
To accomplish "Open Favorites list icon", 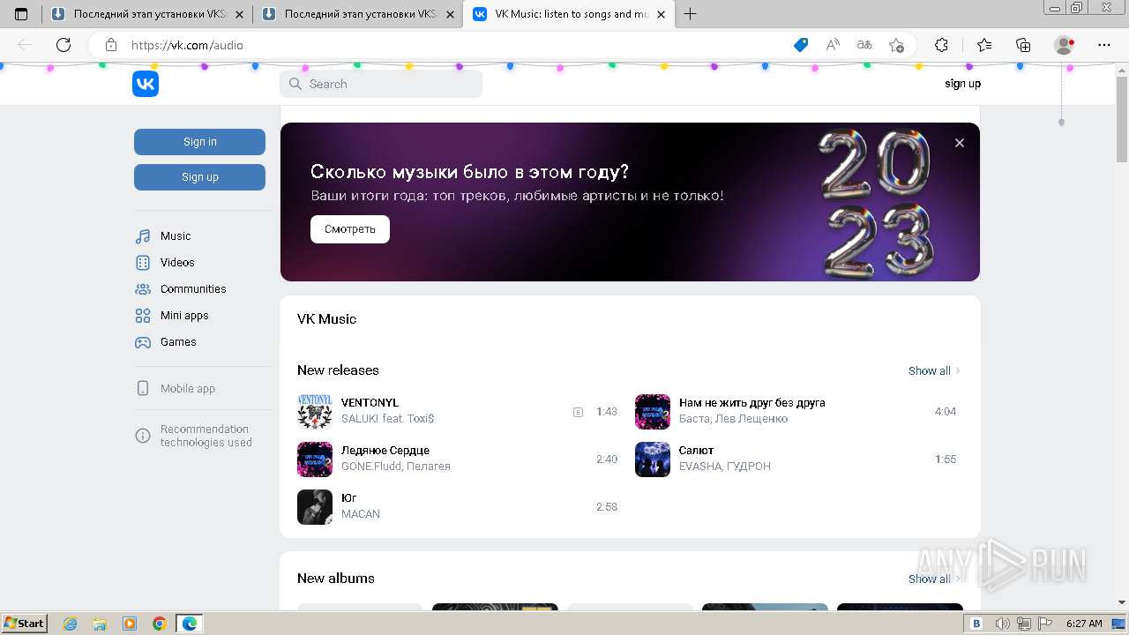I will [x=984, y=45].
